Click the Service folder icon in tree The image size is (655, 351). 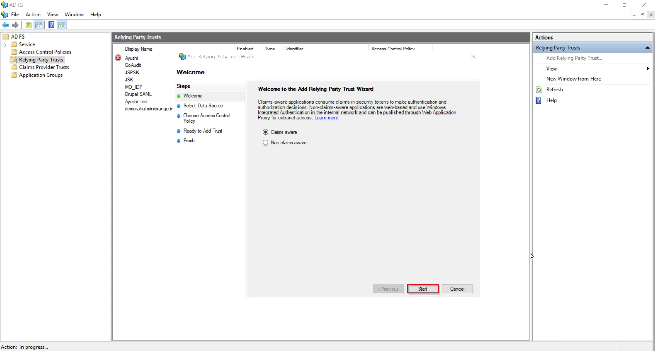pyautogui.click(x=14, y=44)
